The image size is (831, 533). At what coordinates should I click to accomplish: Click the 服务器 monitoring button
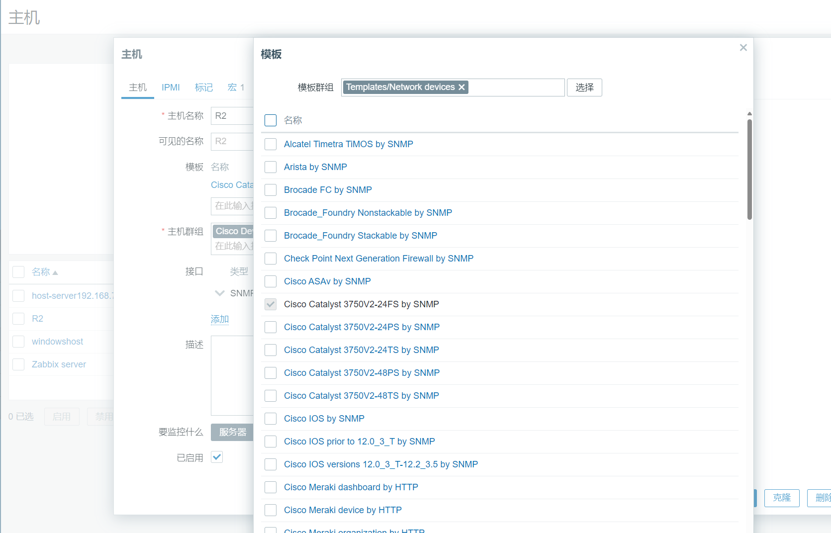coord(232,432)
